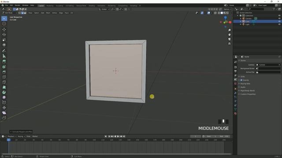Click the Camera field in Scene properties
This screenshot has height=158, width=282.
(268, 65)
